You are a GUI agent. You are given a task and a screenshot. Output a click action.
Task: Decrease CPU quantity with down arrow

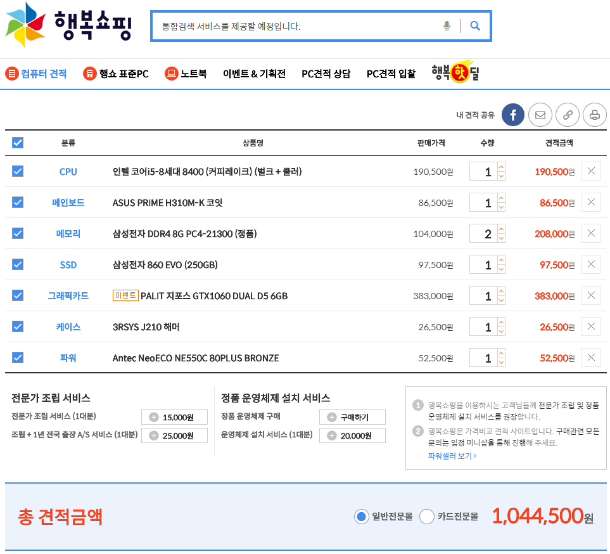click(502, 176)
